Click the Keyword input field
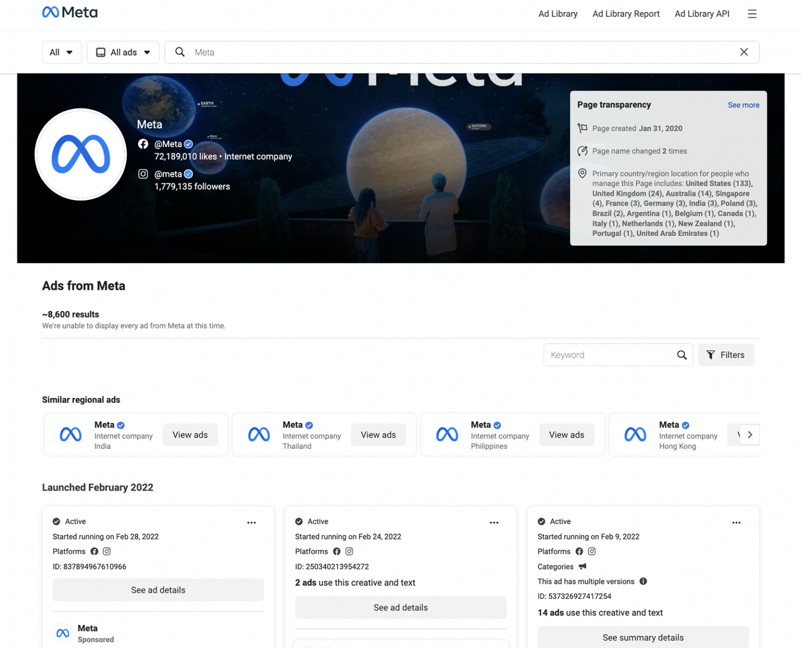Screen dimensions: 801x648 tap(608, 355)
